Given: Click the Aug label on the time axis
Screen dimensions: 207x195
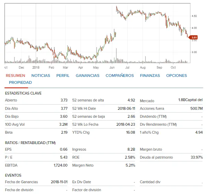Looking at the screenshot, I should point(143,68).
